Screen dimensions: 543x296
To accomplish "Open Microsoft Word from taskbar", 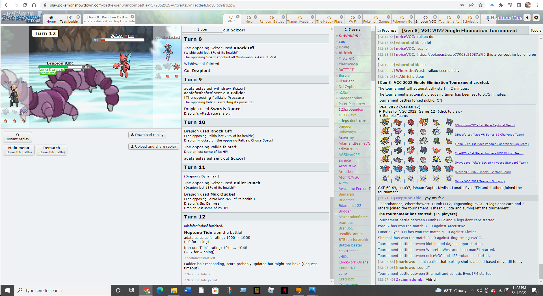I will [x=188, y=290].
